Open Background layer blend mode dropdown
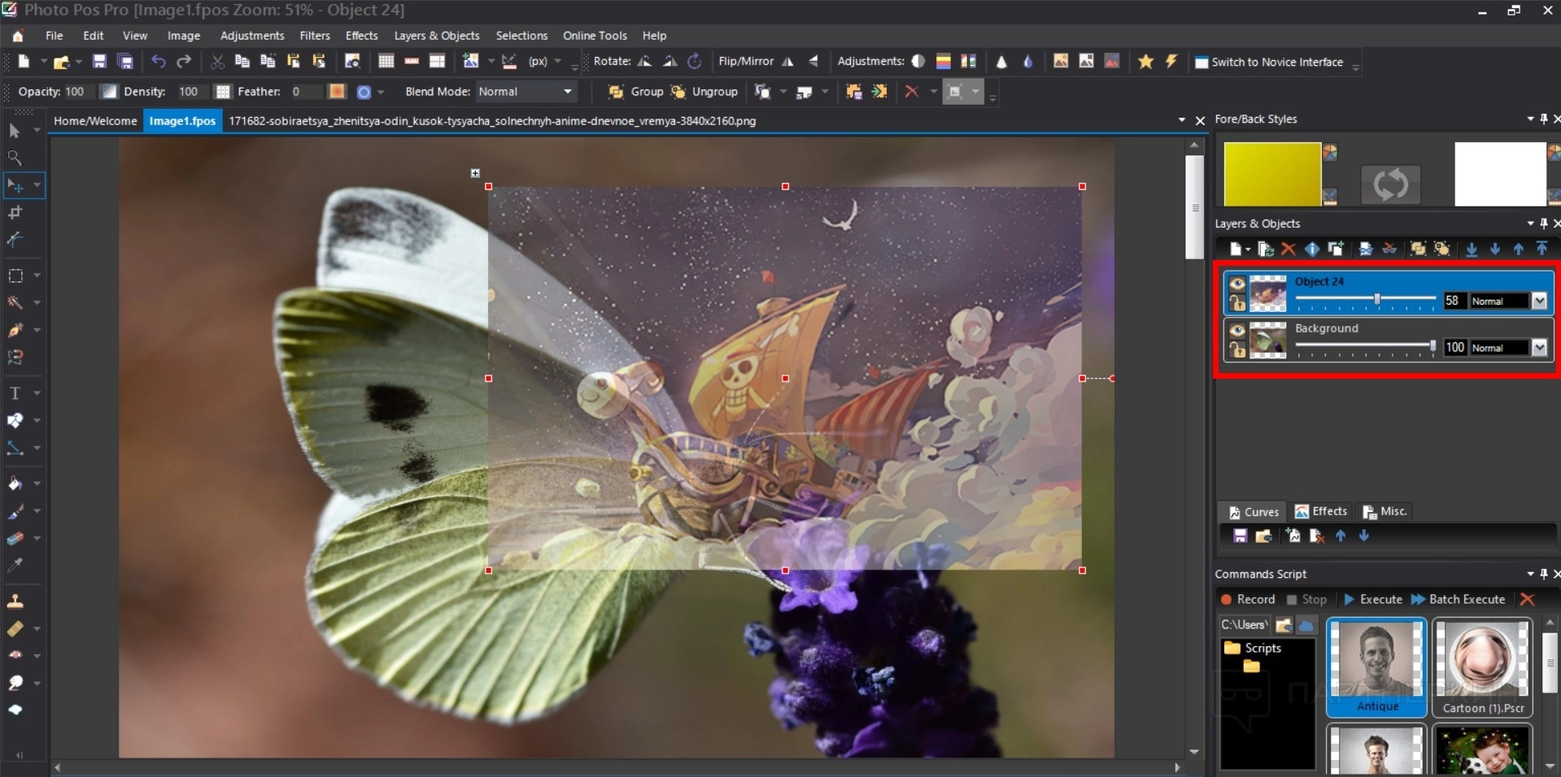This screenshot has width=1561, height=777. pyautogui.click(x=1539, y=348)
